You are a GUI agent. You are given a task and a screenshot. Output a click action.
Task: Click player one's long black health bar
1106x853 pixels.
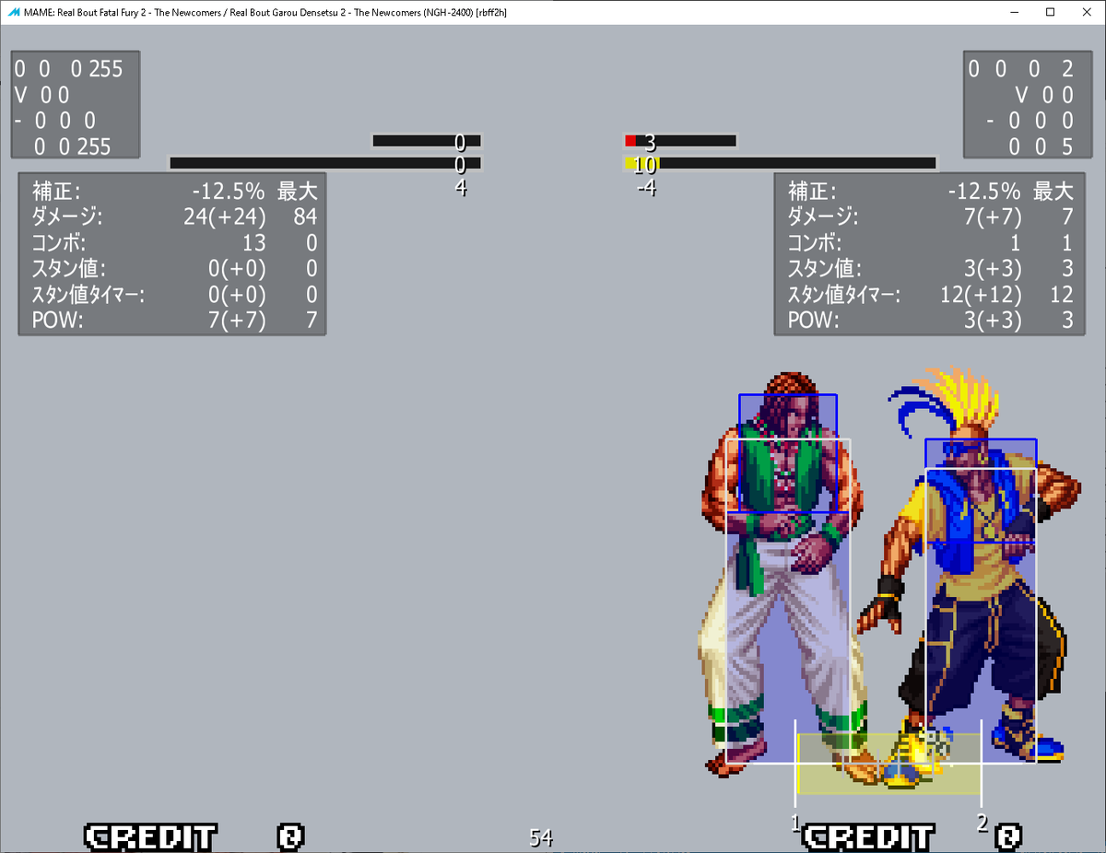pyautogui.click(x=325, y=163)
